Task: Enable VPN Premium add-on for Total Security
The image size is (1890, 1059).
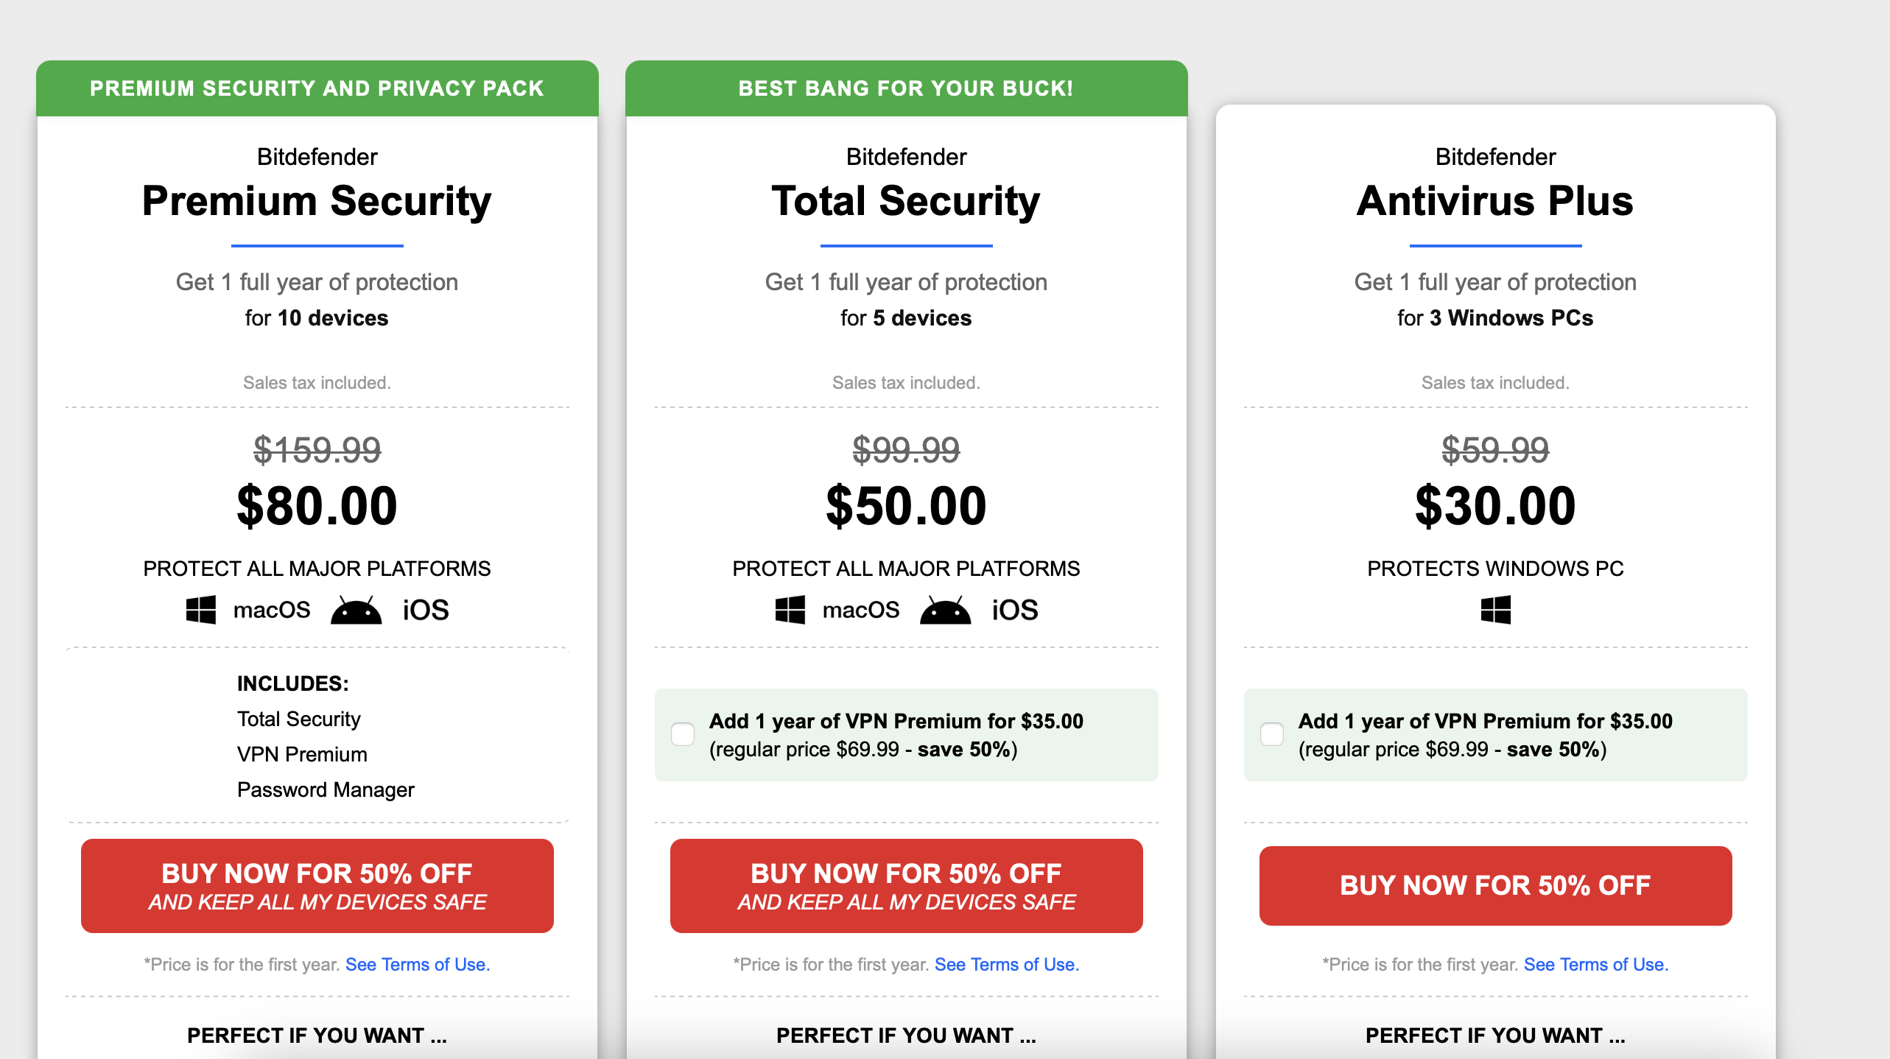Action: 683,734
